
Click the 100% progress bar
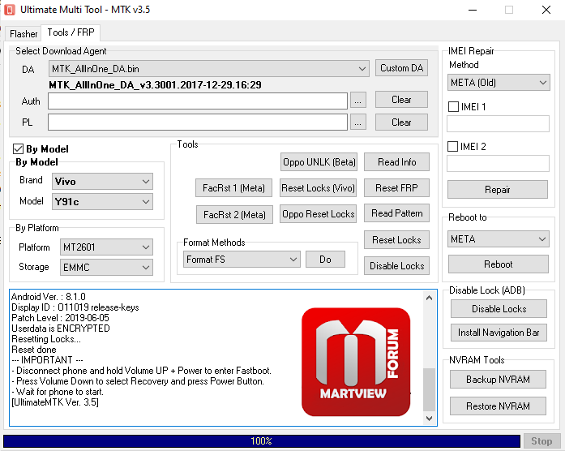pos(262,441)
